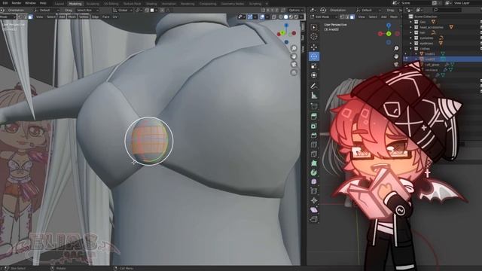Select the Smooth vertices tool
The height and width of the screenshot is (271, 482).
tap(314, 182)
